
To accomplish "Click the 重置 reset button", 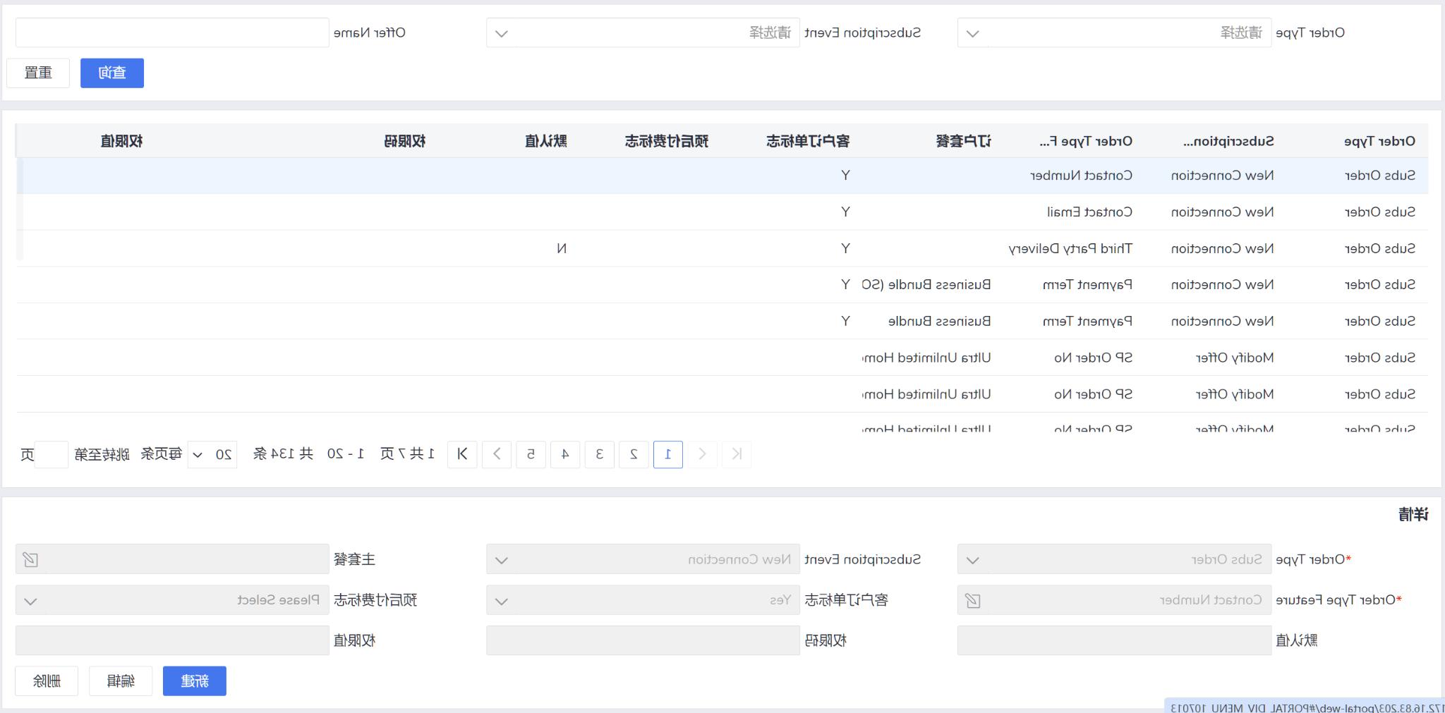I will click(x=38, y=73).
